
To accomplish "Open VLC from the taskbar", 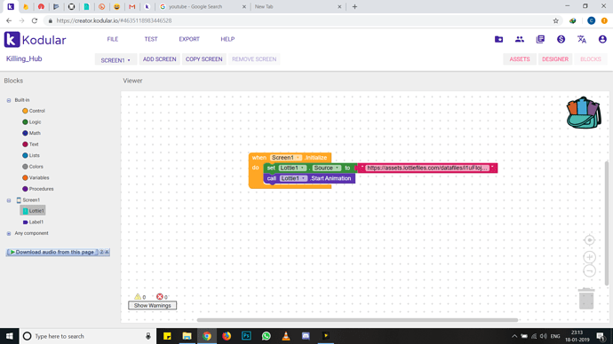I will click(x=286, y=336).
